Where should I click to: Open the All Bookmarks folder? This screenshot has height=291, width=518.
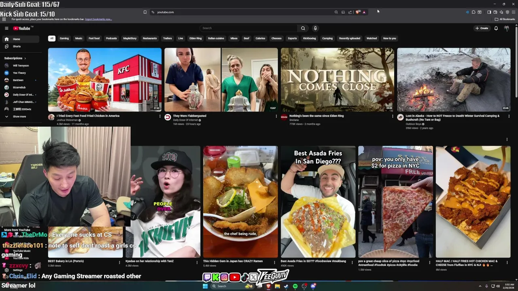(x=505, y=19)
